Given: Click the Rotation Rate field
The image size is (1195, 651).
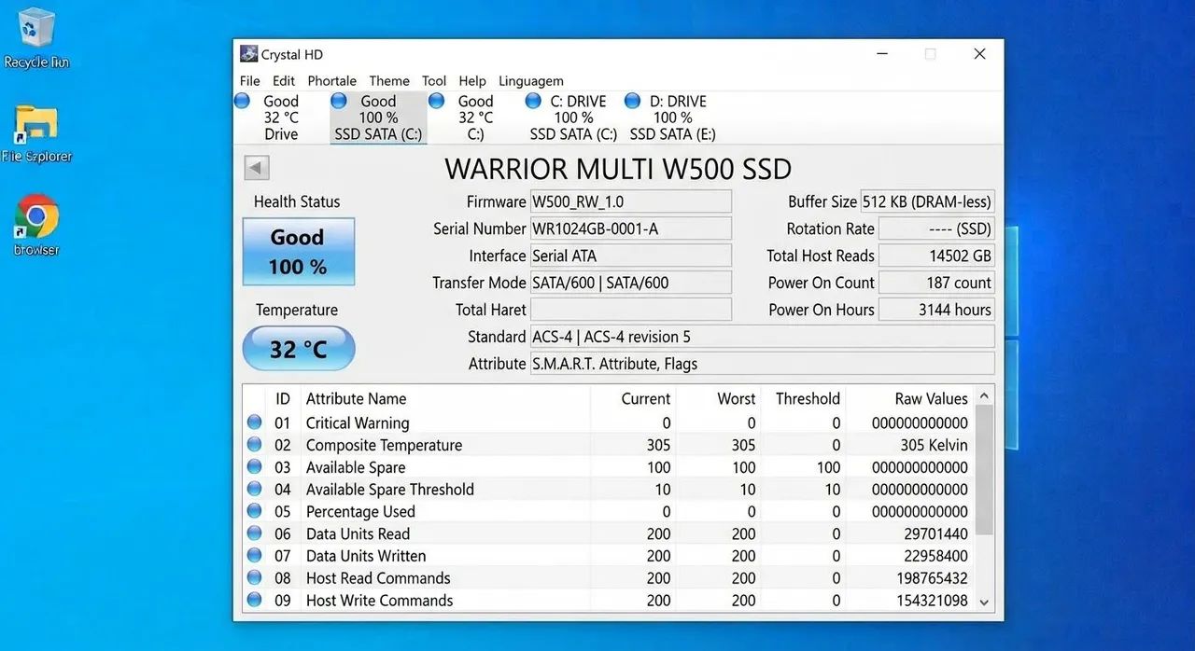Looking at the screenshot, I should tap(936, 229).
